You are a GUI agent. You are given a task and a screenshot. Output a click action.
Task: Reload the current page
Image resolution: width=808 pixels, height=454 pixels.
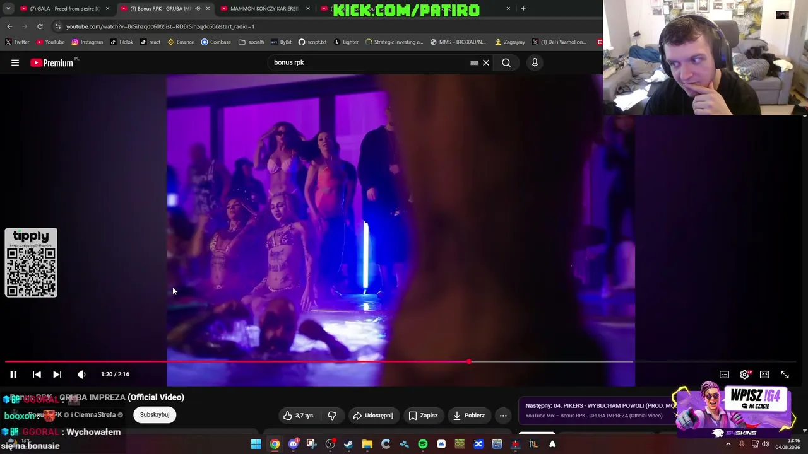click(x=40, y=26)
